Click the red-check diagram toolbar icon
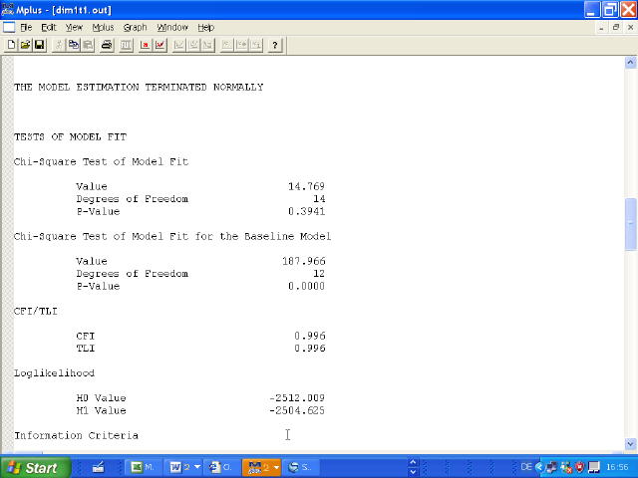Image resolution: width=638 pixels, height=478 pixels. pyautogui.click(x=159, y=45)
